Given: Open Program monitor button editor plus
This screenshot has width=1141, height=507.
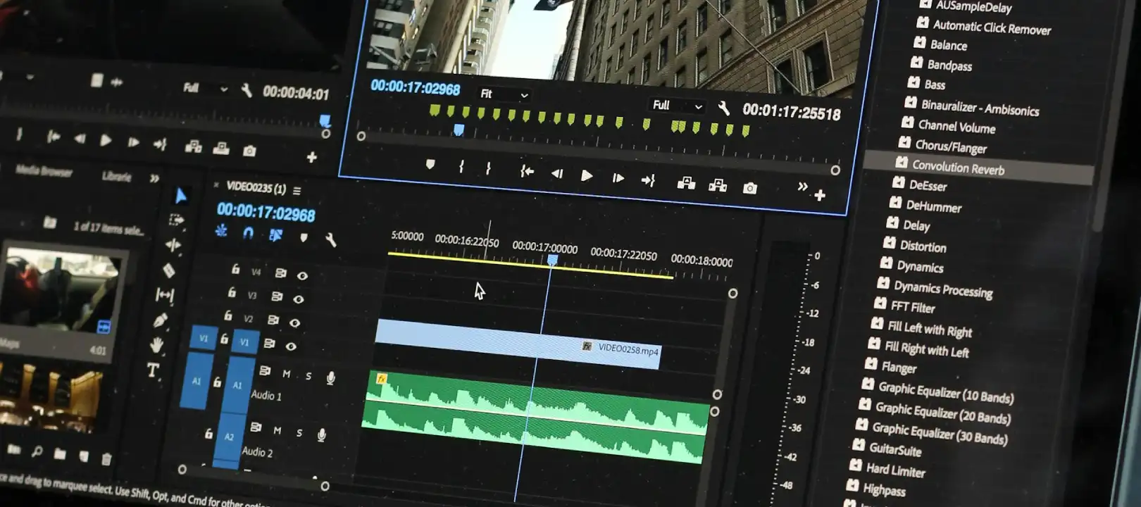Looking at the screenshot, I should click(x=820, y=195).
